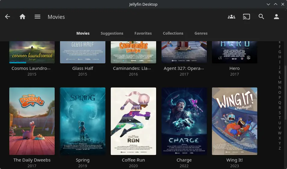This screenshot has width=287, height=169.
Task: Click the Agent 327: Opera... title link
Action: tap(184, 68)
